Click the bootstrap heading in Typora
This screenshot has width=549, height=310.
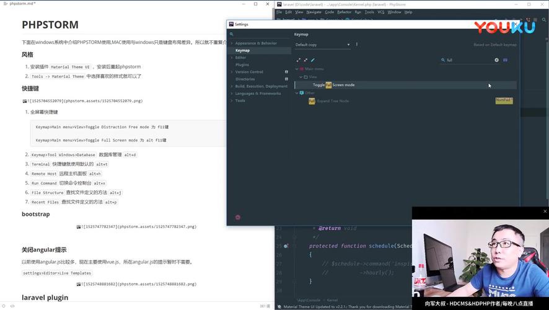(36, 214)
